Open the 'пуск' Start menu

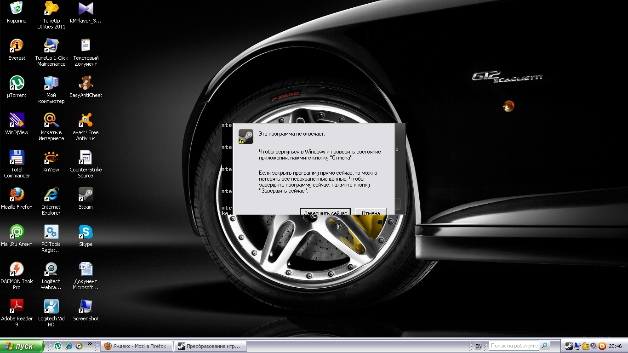click(22, 346)
